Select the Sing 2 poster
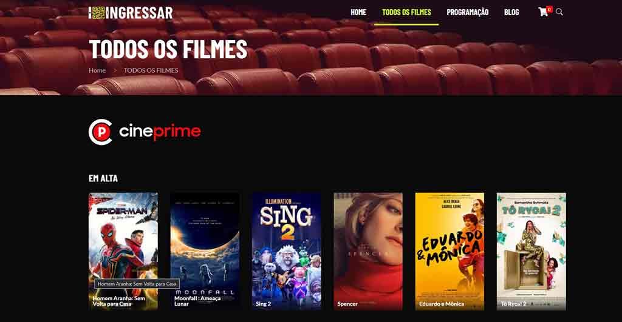622x322 pixels. [287, 251]
